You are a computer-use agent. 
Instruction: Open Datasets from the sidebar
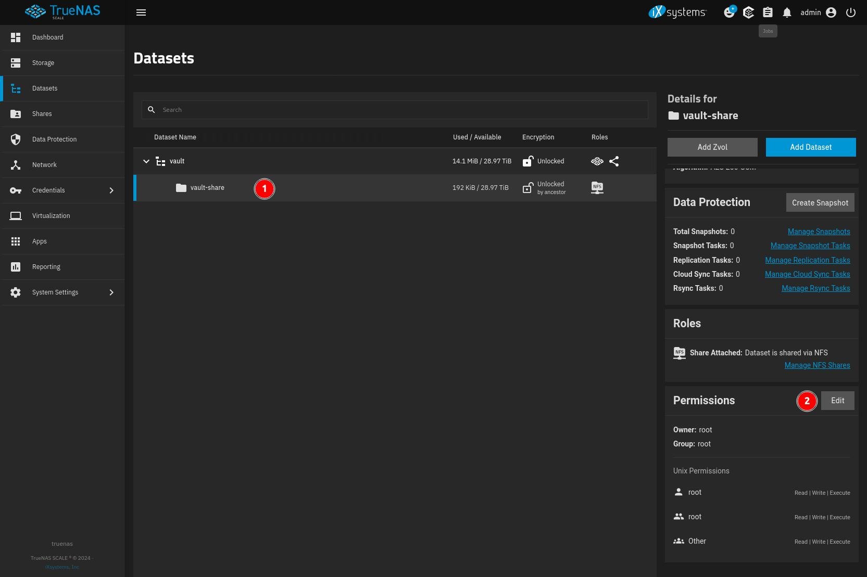point(62,88)
